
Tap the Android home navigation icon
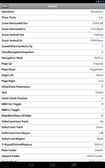coord(52,165)
